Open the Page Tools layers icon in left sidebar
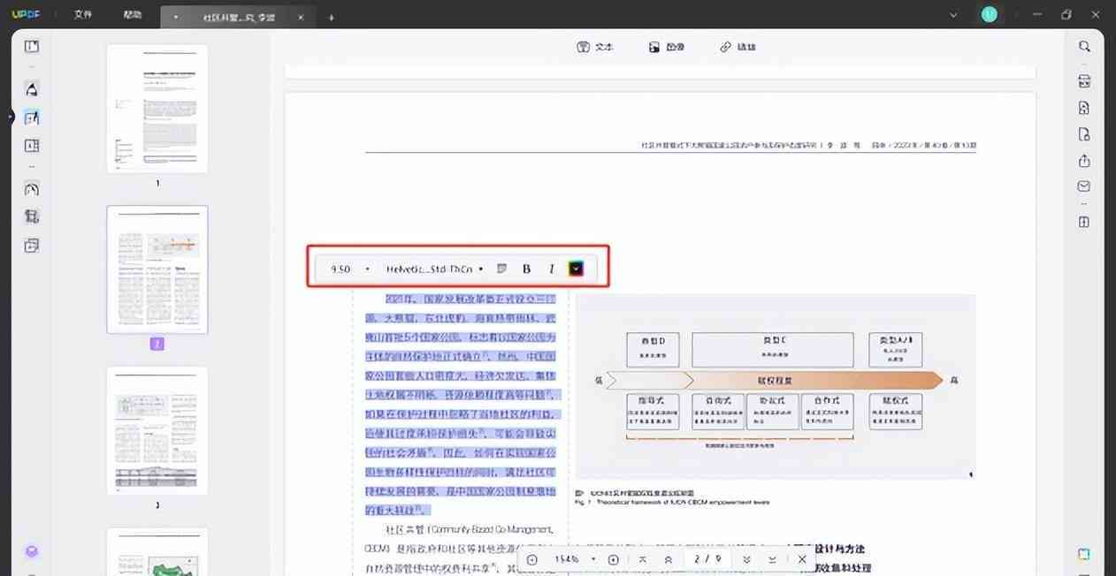This screenshot has width=1116, height=576. point(32,246)
